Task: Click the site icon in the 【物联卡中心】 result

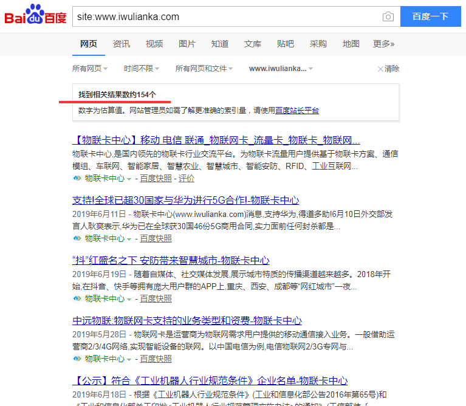Action: (77, 178)
